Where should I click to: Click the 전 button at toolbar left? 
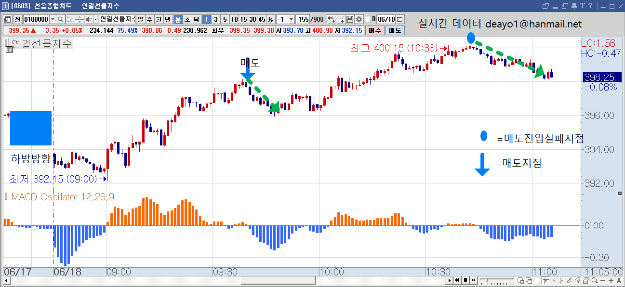(17, 19)
